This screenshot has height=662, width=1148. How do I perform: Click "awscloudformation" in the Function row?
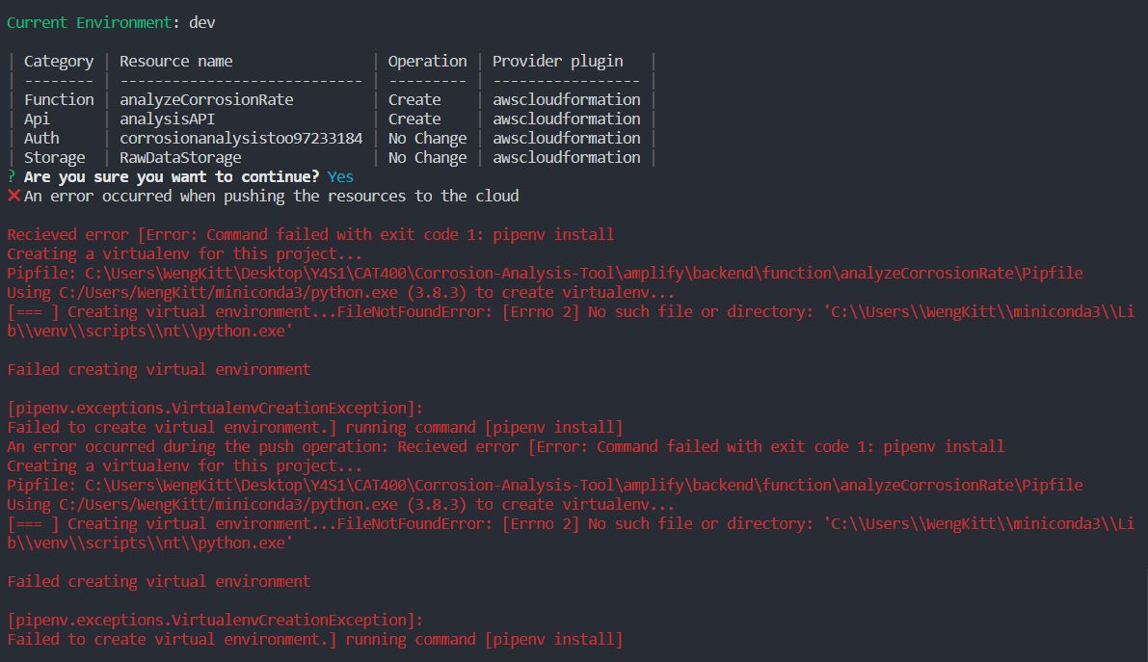point(566,99)
